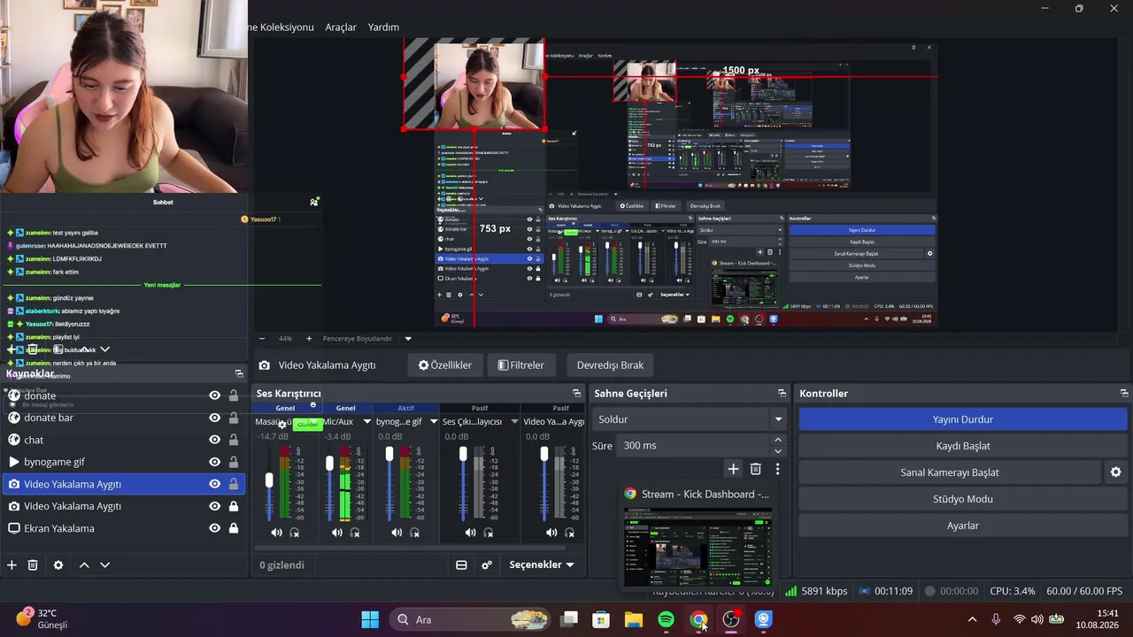The width and height of the screenshot is (1133, 637).
Task: Adjust the Mic/Aux volume fader
Action: point(329,464)
